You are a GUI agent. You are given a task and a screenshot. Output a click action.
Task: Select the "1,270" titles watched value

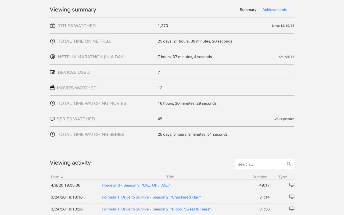(x=163, y=26)
